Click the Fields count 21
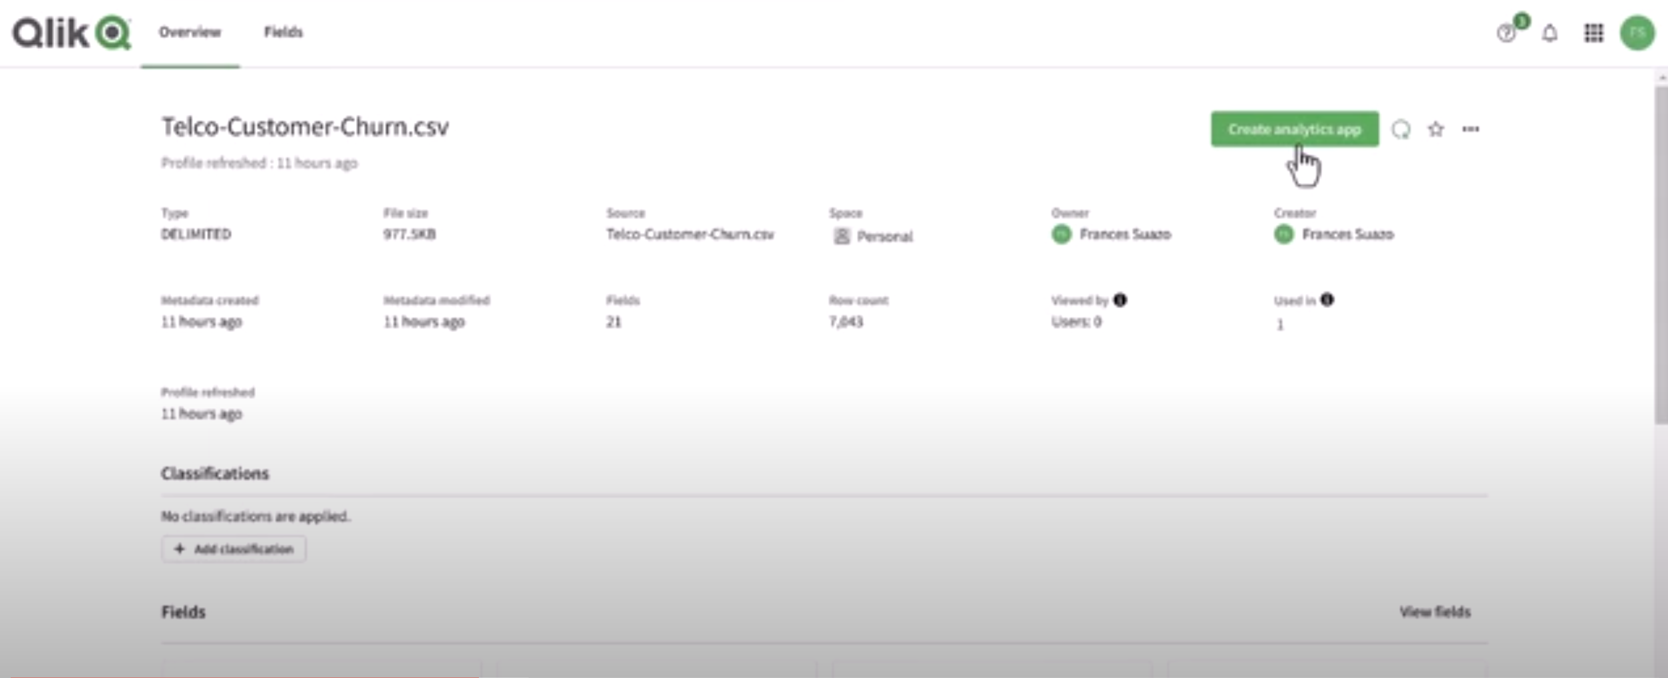 614,322
